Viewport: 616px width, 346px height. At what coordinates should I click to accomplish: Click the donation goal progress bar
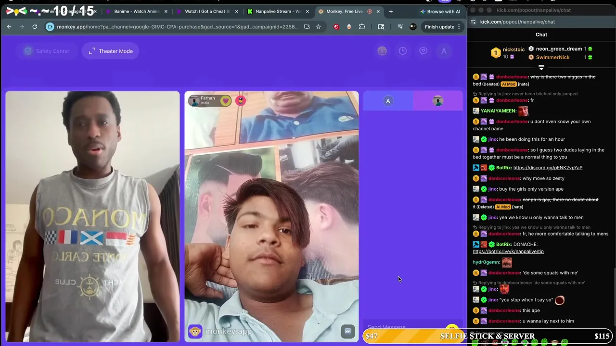click(488, 336)
